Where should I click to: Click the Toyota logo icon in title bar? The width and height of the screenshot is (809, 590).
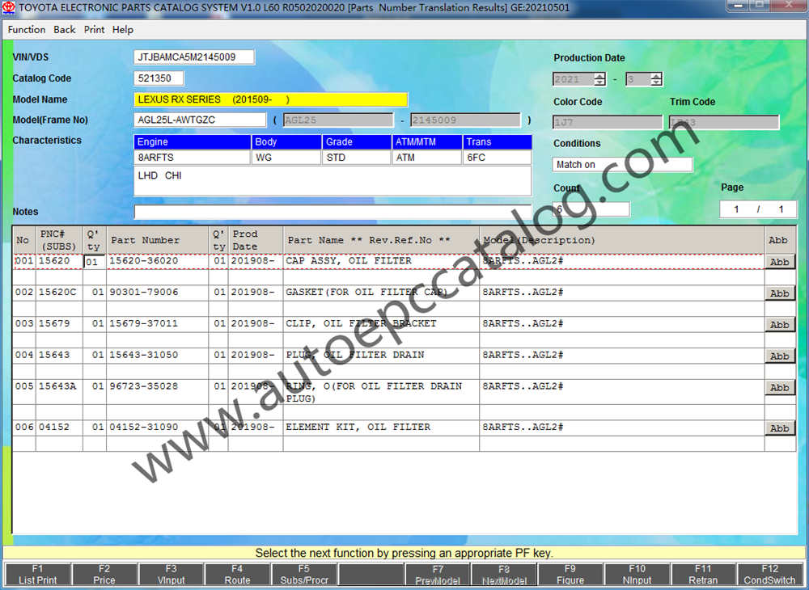(9, 7)
